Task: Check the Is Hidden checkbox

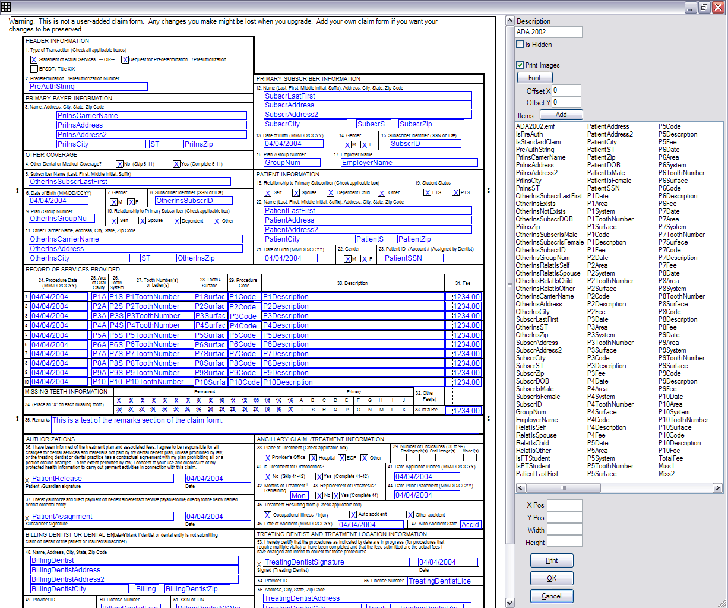Action: click(520, 44)
